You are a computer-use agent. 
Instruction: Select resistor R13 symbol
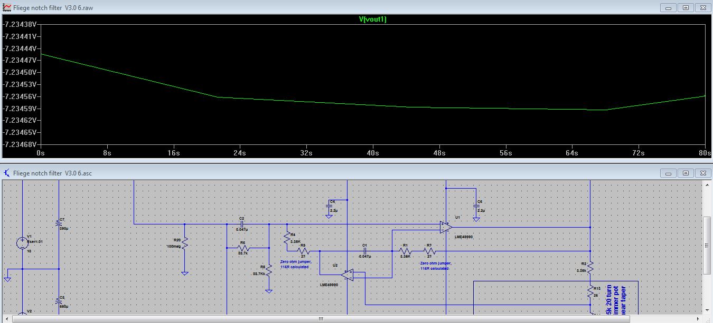pos(590,292)
